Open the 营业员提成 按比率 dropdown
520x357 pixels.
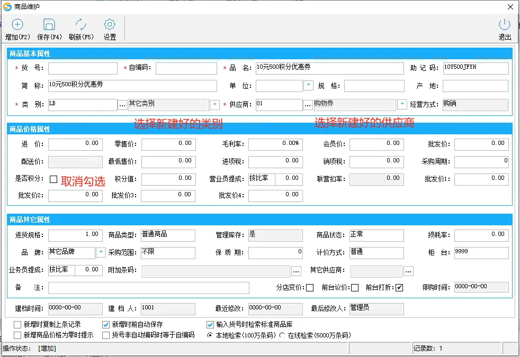[x=262, y=179]
